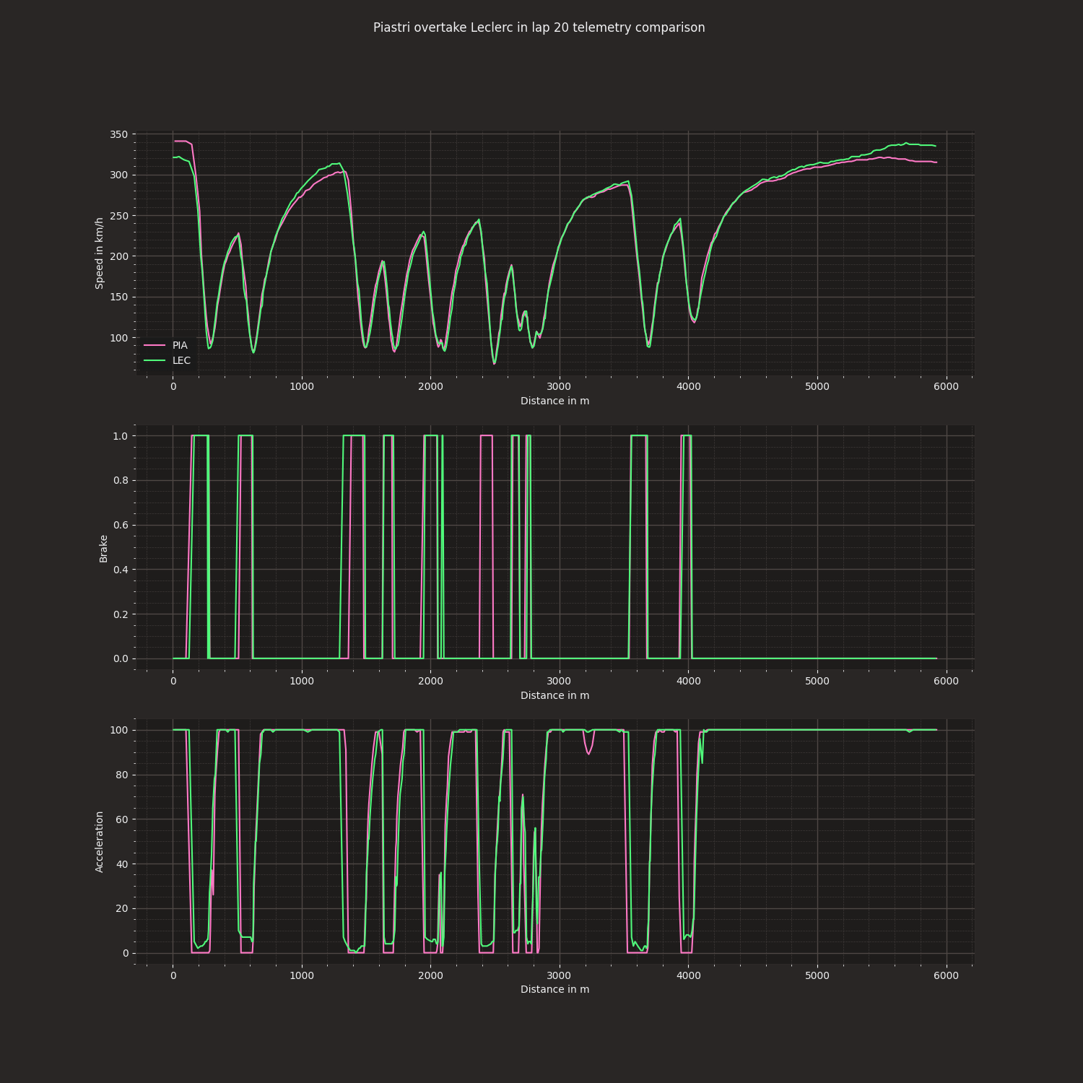Screen dimensions: 1083x1083
Task: Click the 0.6 tick on brake axis
Action: click(121, 525)
